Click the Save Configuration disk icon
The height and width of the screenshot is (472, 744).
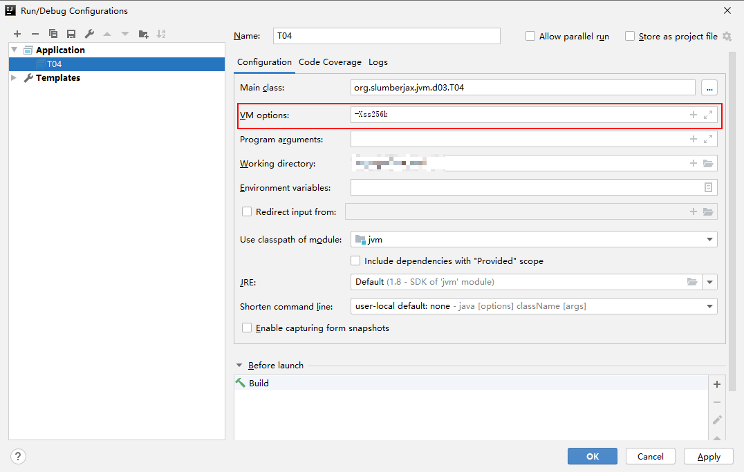point(71,34)
